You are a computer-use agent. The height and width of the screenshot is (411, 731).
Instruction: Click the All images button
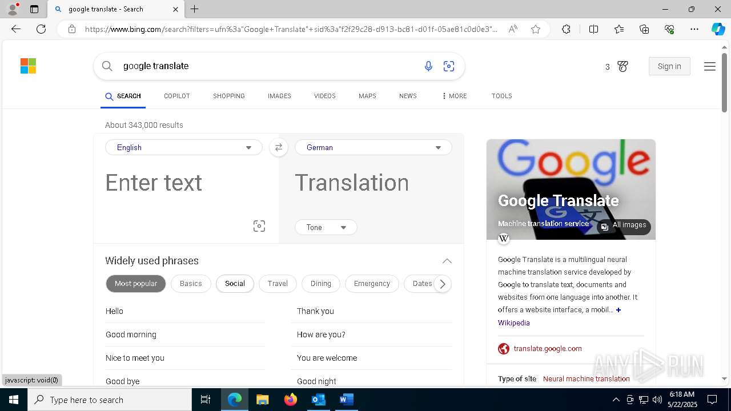click(x=624, y=225)
